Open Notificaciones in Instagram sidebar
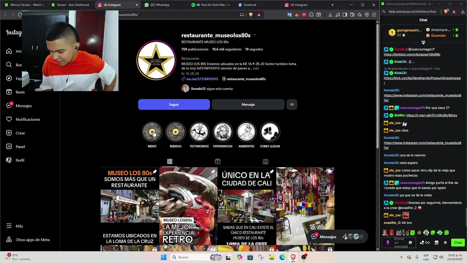 tap(23, 119)
